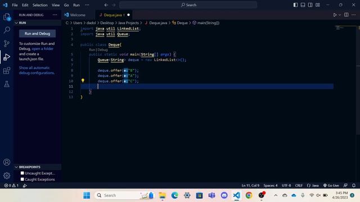Click the CRLF end of line indicator
Screen dimensions: 360x202
[299, 186]
